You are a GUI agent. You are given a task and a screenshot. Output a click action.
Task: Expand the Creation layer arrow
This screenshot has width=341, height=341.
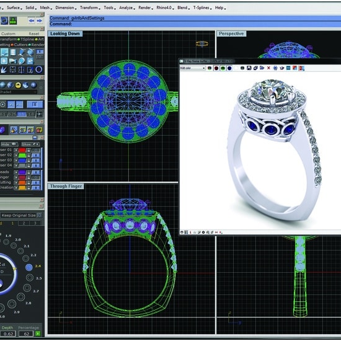(x=16, y=188)
